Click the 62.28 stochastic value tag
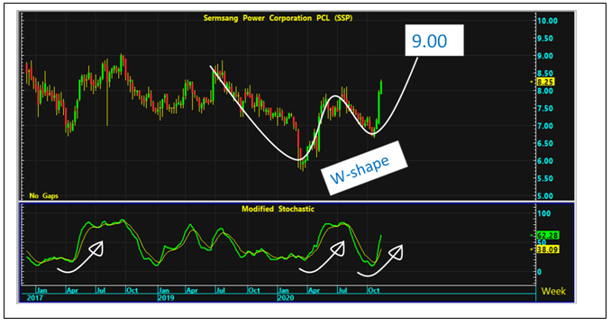 click(548, 236)
